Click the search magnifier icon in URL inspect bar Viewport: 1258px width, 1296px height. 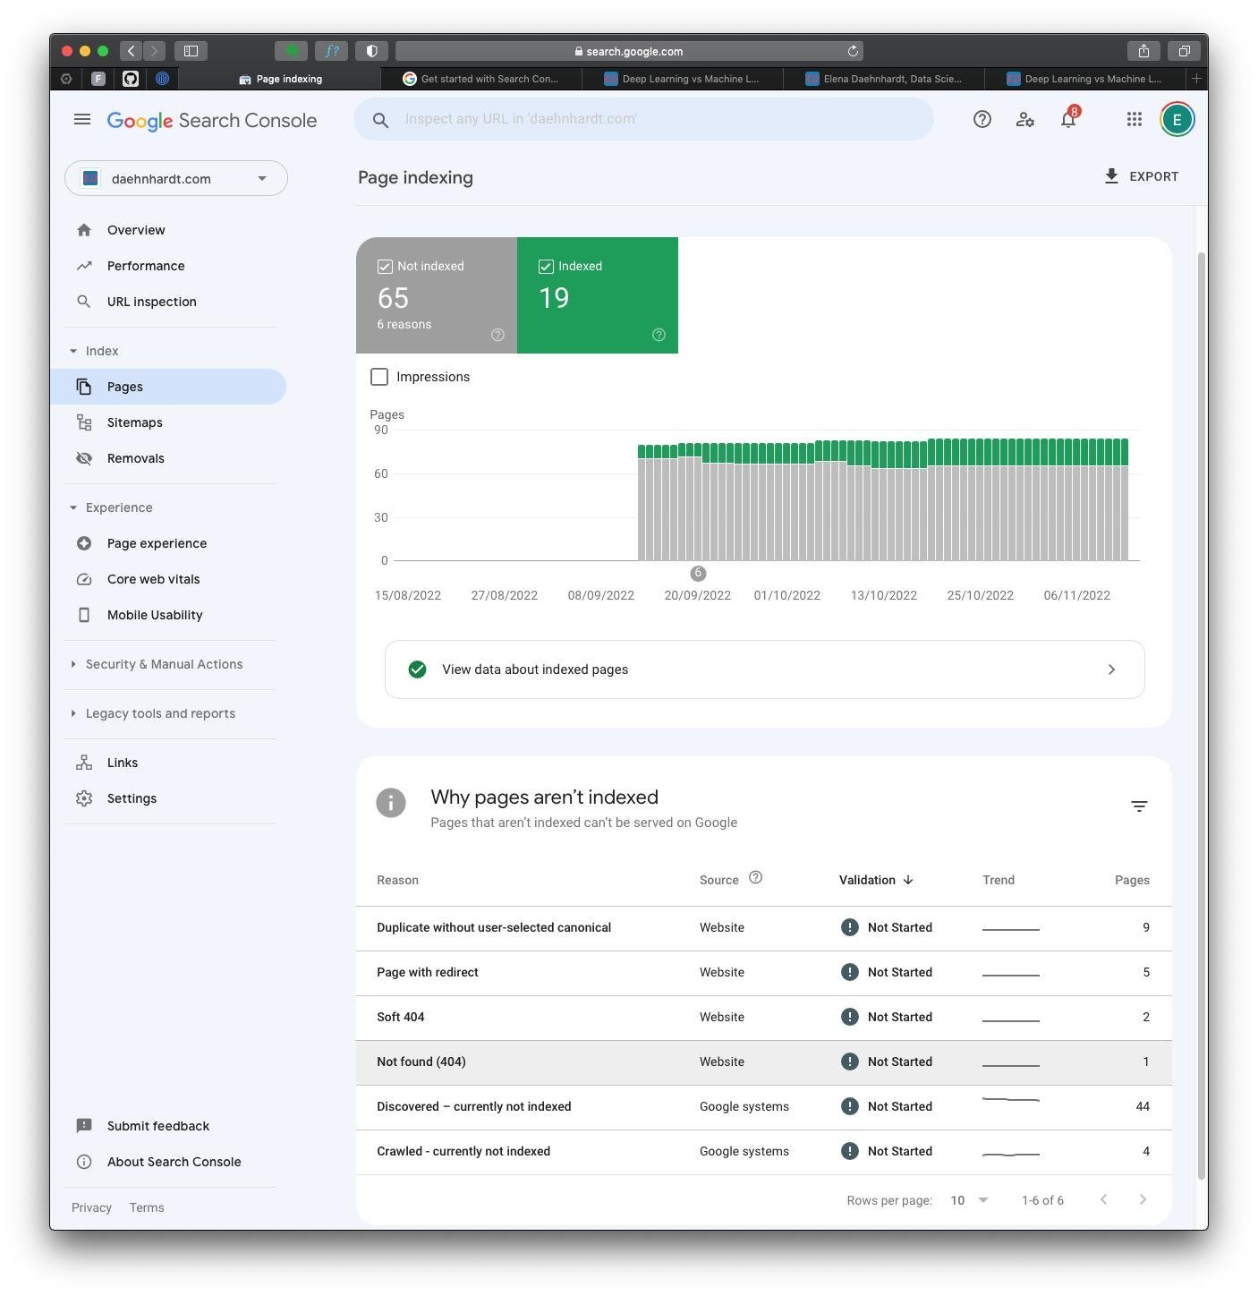point(380,120)
